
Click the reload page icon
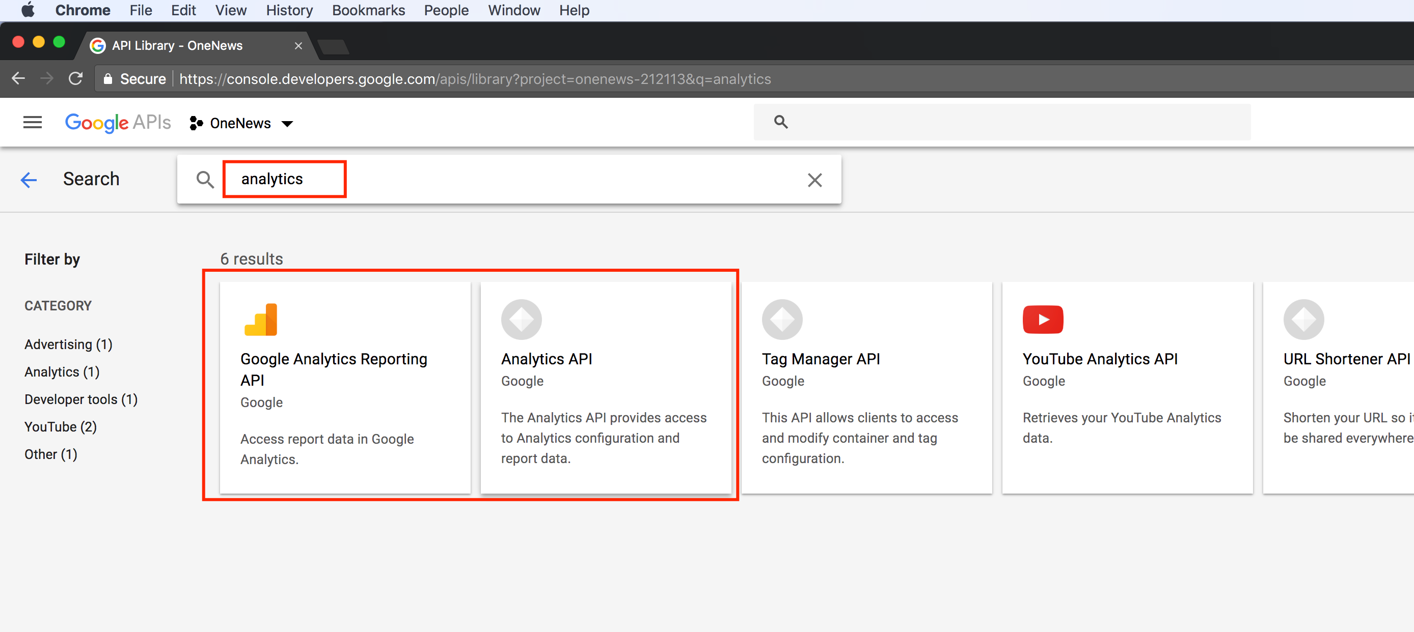point(76,79)
